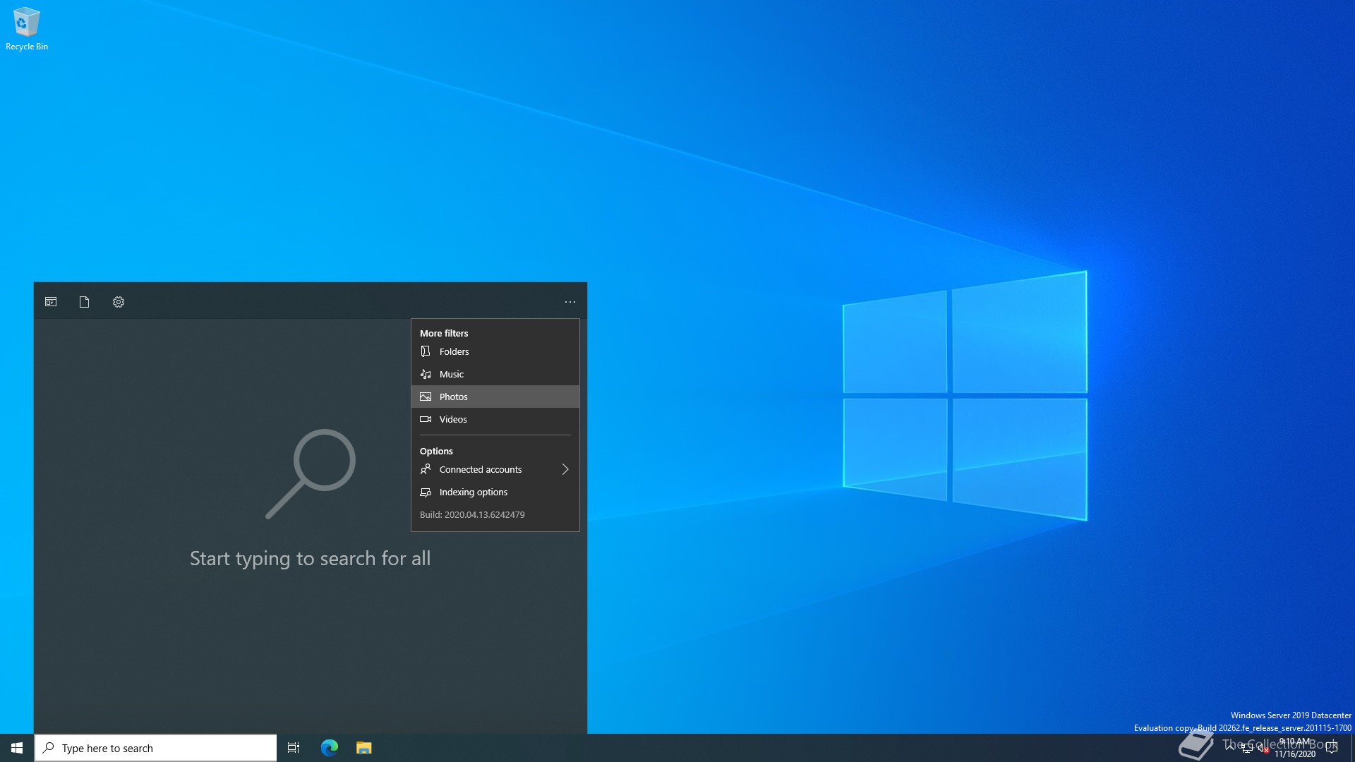Choose the Videos filter

[x=495, y=419]
